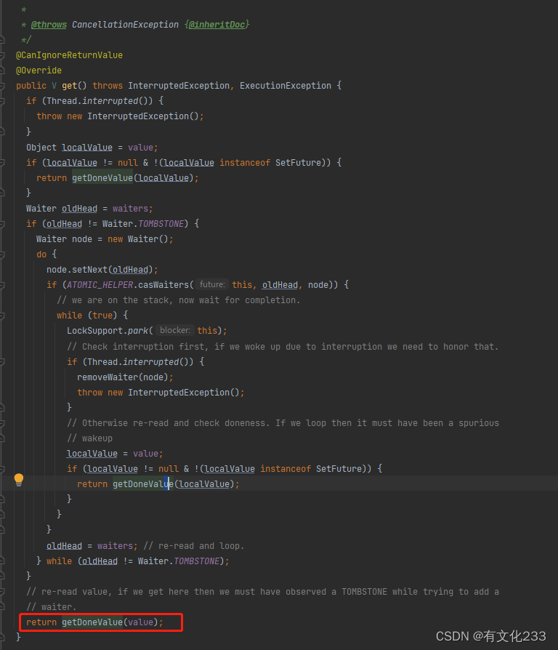
Task: Collapse the fold marker beside public V get()
Action: [2, 86]
